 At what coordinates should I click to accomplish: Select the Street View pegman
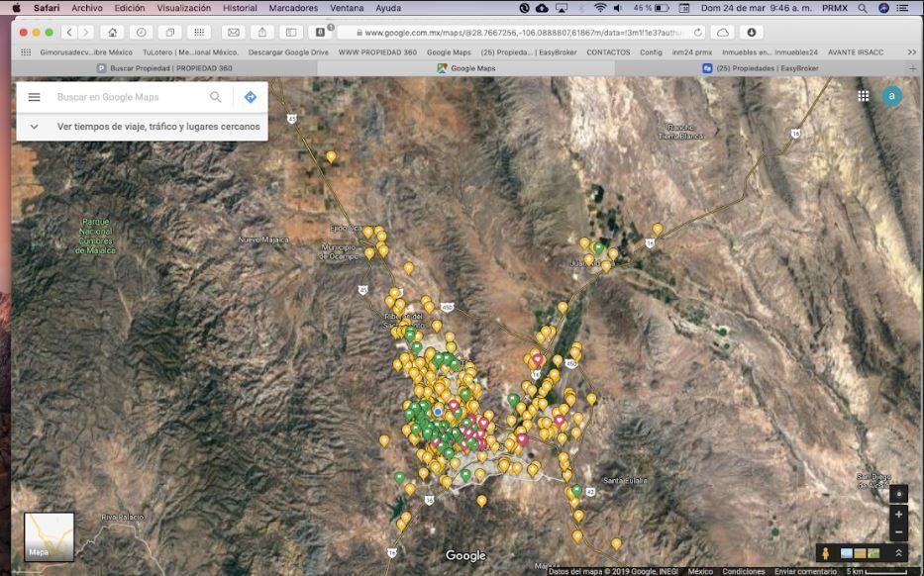click(x=823, y=553)
